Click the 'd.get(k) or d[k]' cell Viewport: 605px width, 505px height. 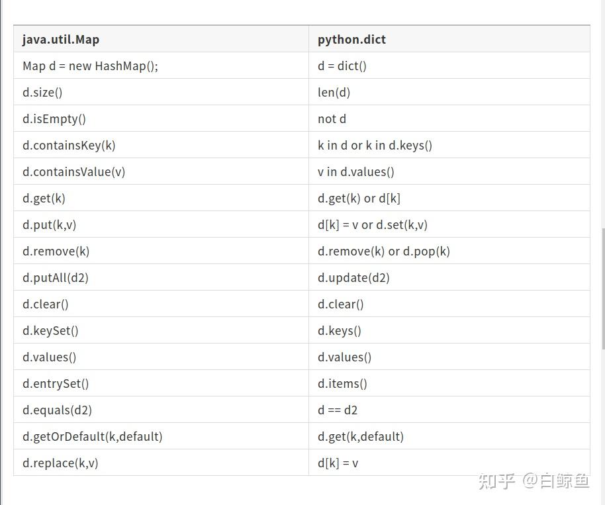coord(449,198)
